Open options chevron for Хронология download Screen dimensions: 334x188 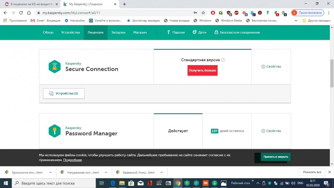(x=50, y=172)
